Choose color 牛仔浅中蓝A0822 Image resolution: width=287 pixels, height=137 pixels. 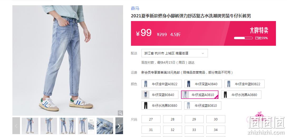point(162,84)
